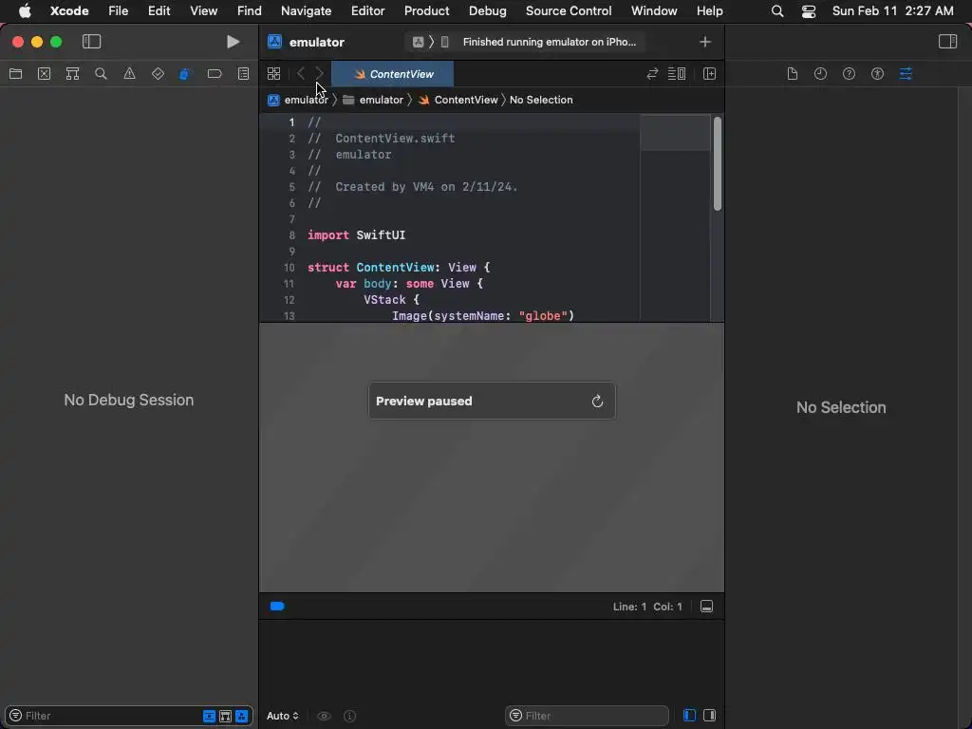
Task: Open the File menu
Action: pos(118,10)
